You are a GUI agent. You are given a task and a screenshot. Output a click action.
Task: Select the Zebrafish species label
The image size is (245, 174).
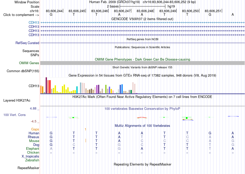click(x=32, y=160)
